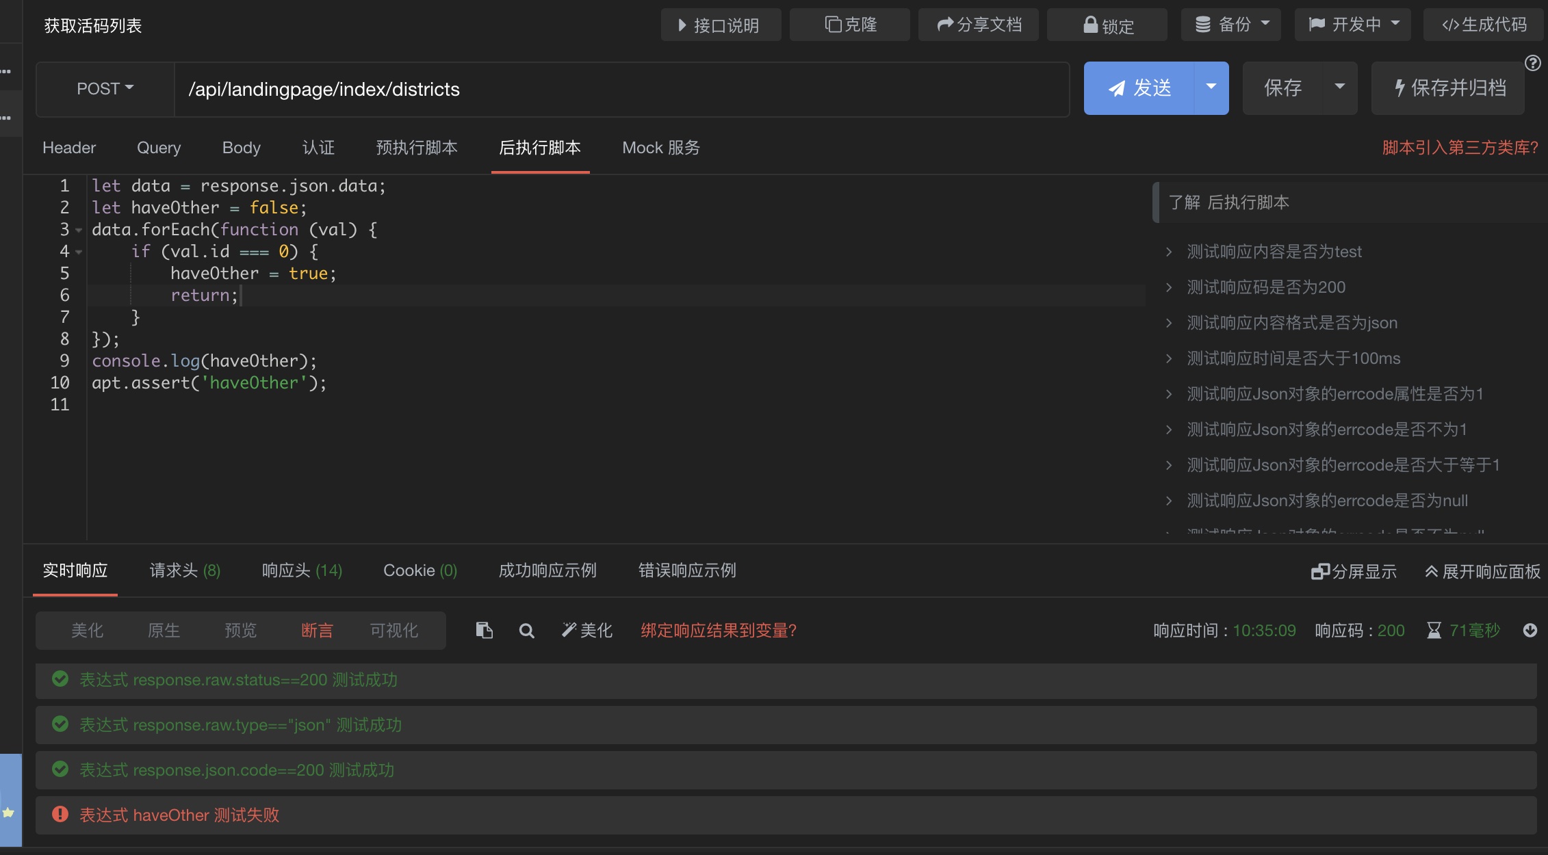Viewport: 1548px width, 855px height.
Task: Click 分屏显示 split screen button
Action: (1354, 572)
